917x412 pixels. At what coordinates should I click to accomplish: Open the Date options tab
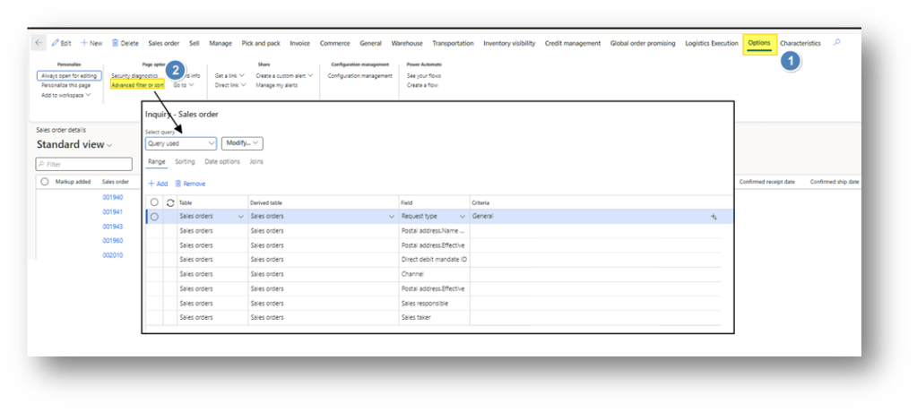click(222, 162)
